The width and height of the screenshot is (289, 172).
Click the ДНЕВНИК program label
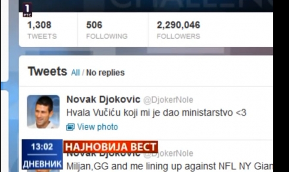coord(42,164)
